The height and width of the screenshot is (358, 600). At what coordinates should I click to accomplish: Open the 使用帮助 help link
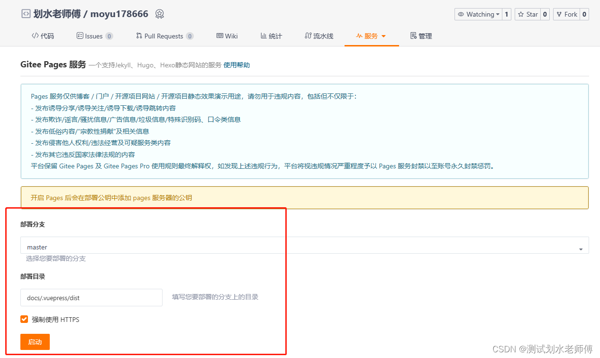tap(237, 65)
